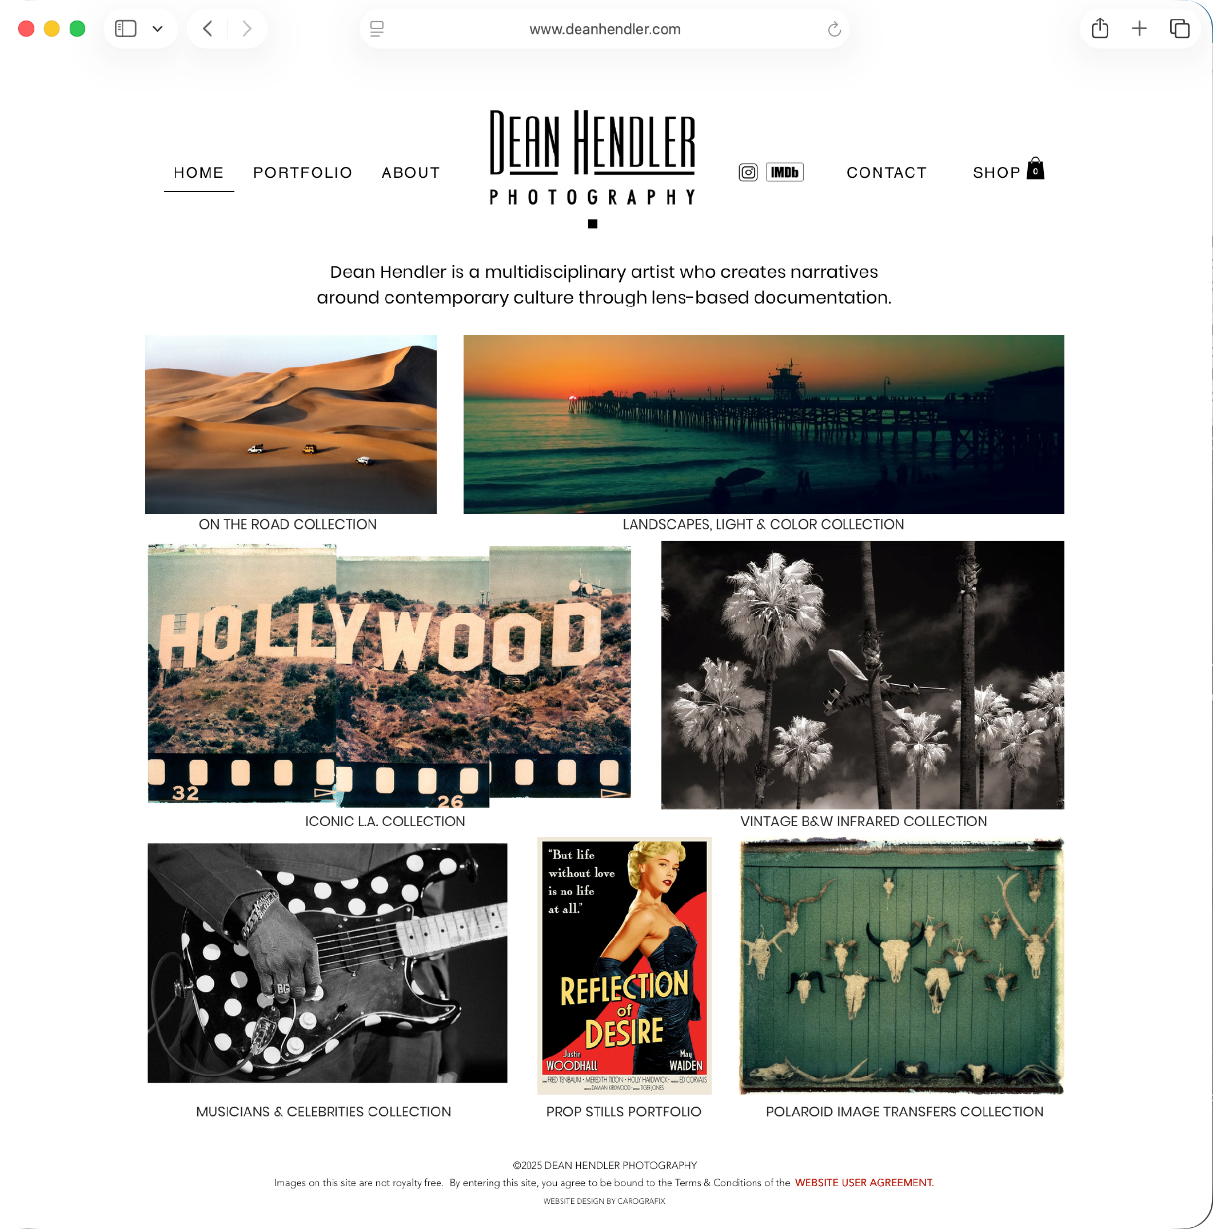Open the CONTACT menu item
The height and width of the screenshot is (1229, 1213).
(887, 173)
